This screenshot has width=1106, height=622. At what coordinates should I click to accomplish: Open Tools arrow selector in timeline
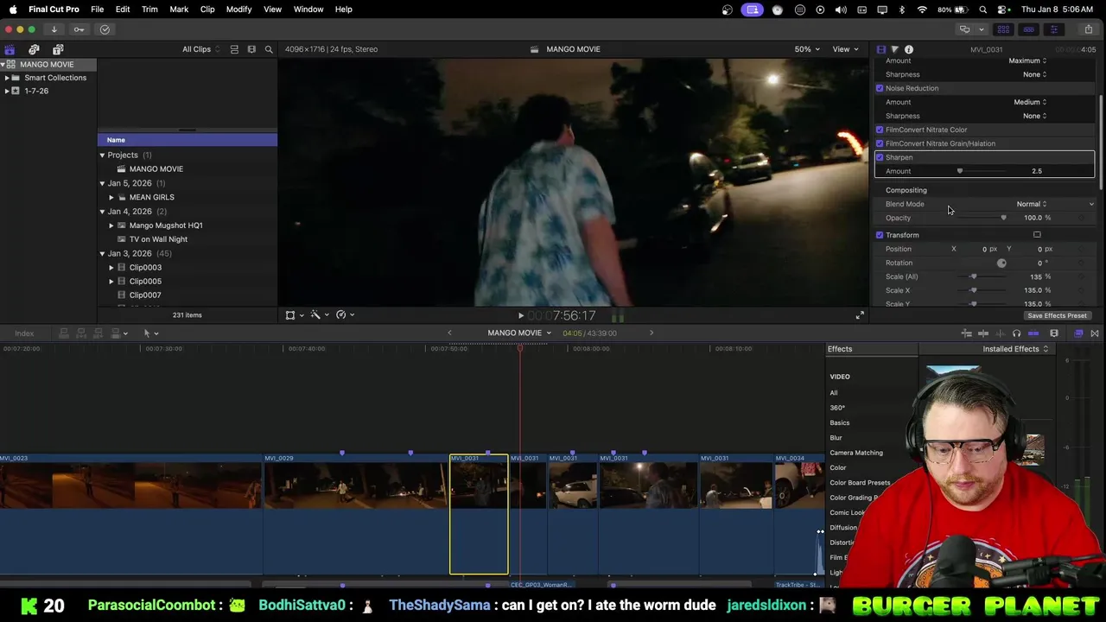[150, 333]
